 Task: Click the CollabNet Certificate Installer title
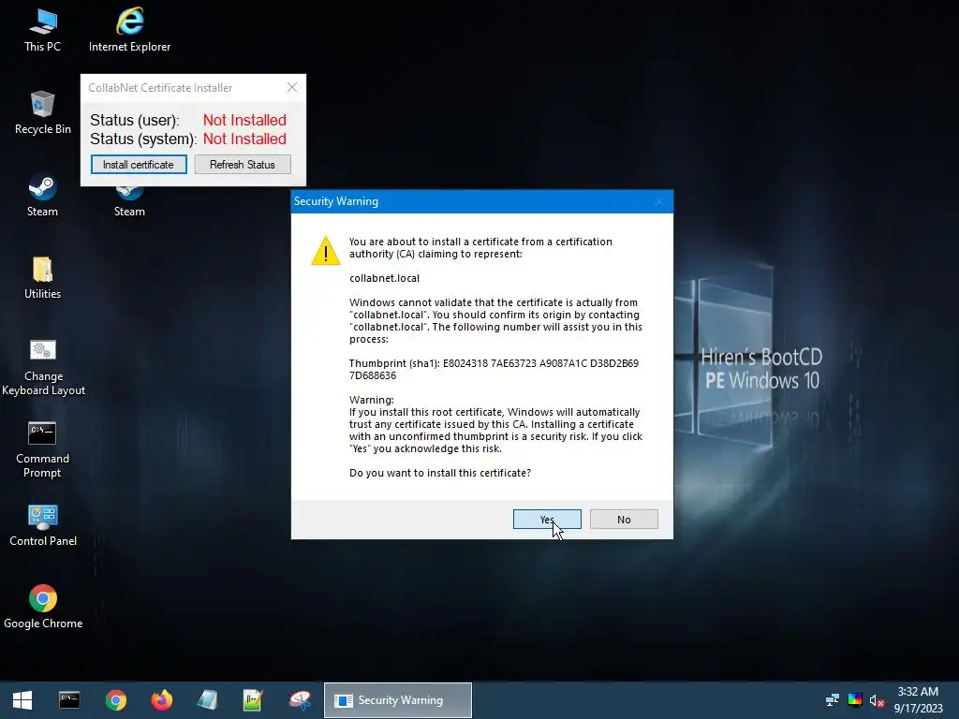(x=160, y=87)
